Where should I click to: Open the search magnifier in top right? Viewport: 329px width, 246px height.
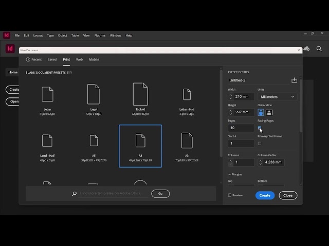(x=319, y=49)
